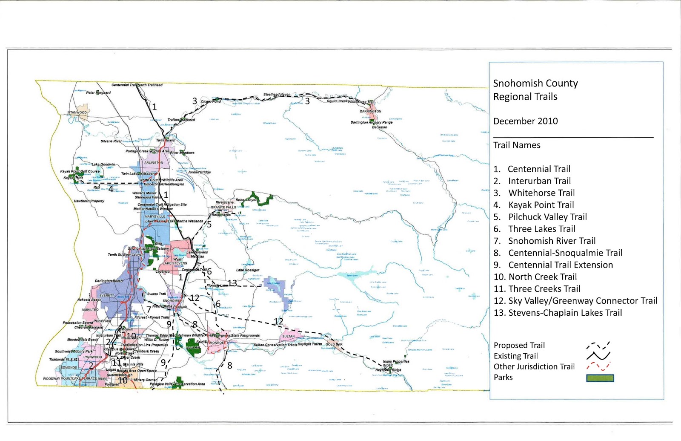
Task: Click trail number 3 label near Steelhead Haven
Action: 306,101
